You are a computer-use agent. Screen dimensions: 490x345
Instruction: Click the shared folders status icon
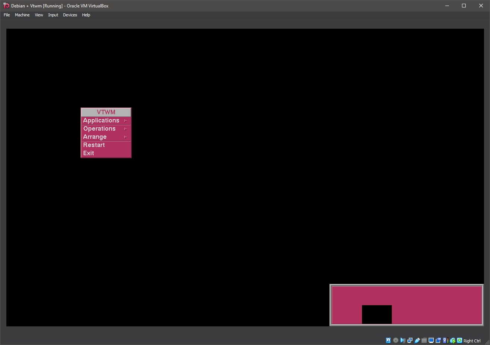point(424,340)
